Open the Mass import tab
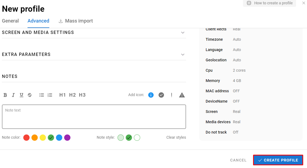307x168 pixels. click(76, 21)
